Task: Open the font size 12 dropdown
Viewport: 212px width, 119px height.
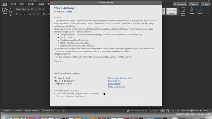Action: pyautogui.click(x=37, y=9)
